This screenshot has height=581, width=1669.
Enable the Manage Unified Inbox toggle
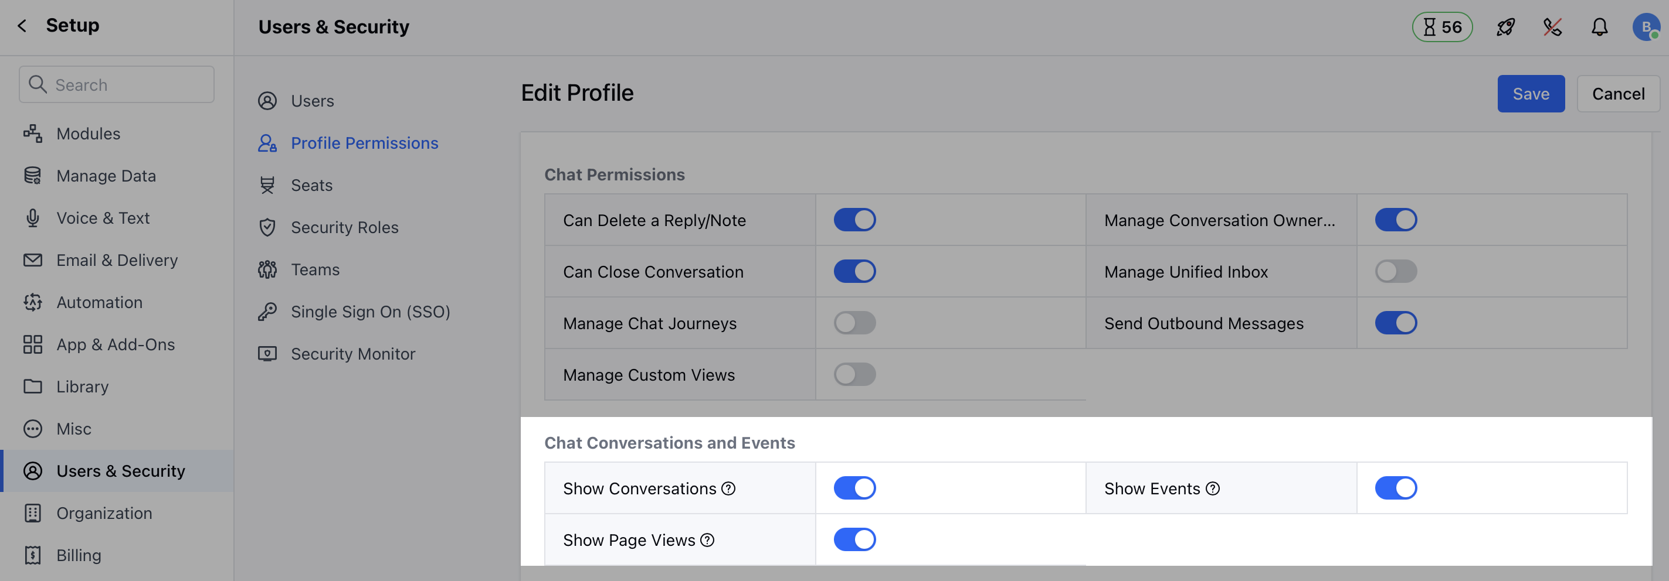[1397, 272]
